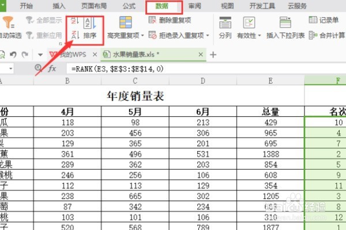Click the 高亮重复项 highlight duplicates icon
The height and width of the screenshot is (230, 346).
coord(126,22)
